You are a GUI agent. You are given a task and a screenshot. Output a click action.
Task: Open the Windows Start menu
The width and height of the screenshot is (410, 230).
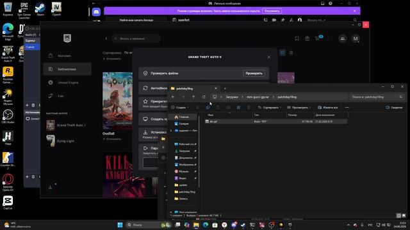tap(120, 225)
